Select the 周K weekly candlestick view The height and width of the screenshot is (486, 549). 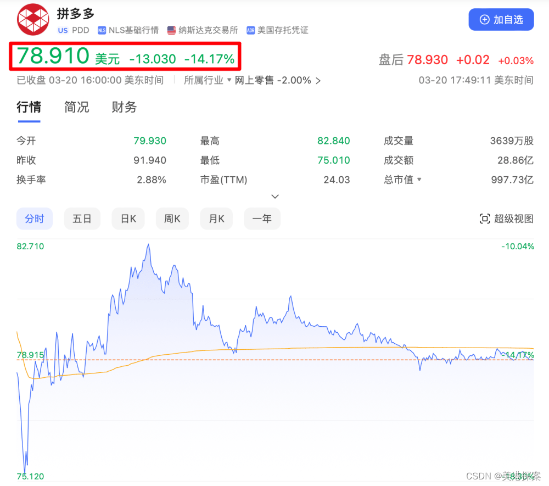172,219
